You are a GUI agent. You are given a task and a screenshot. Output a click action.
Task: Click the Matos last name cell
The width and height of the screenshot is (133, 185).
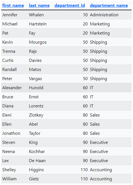[35, 70]
